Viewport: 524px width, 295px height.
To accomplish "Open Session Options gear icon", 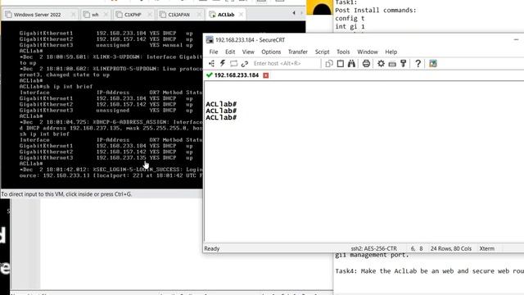I will click(x=381, y=64).
